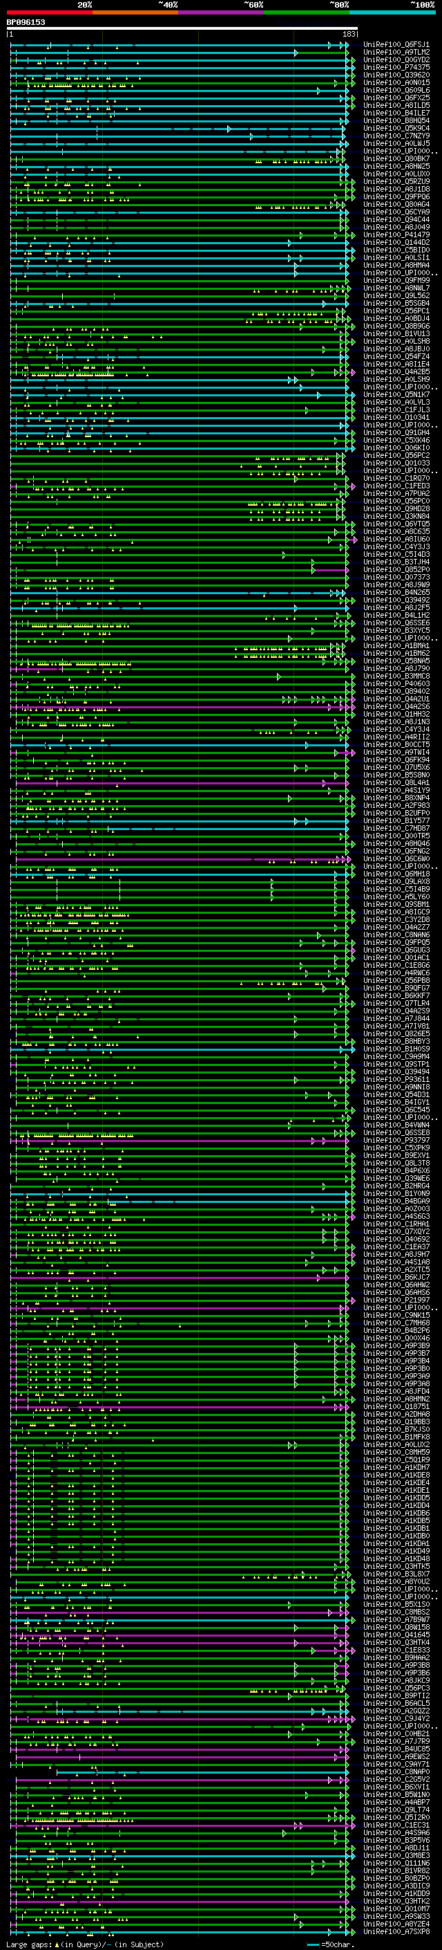Screen dimensions: 442x1950
Task: Select hit label UniRef100_Q144D2
Action: pyautogui.click(x=396, y=242)
